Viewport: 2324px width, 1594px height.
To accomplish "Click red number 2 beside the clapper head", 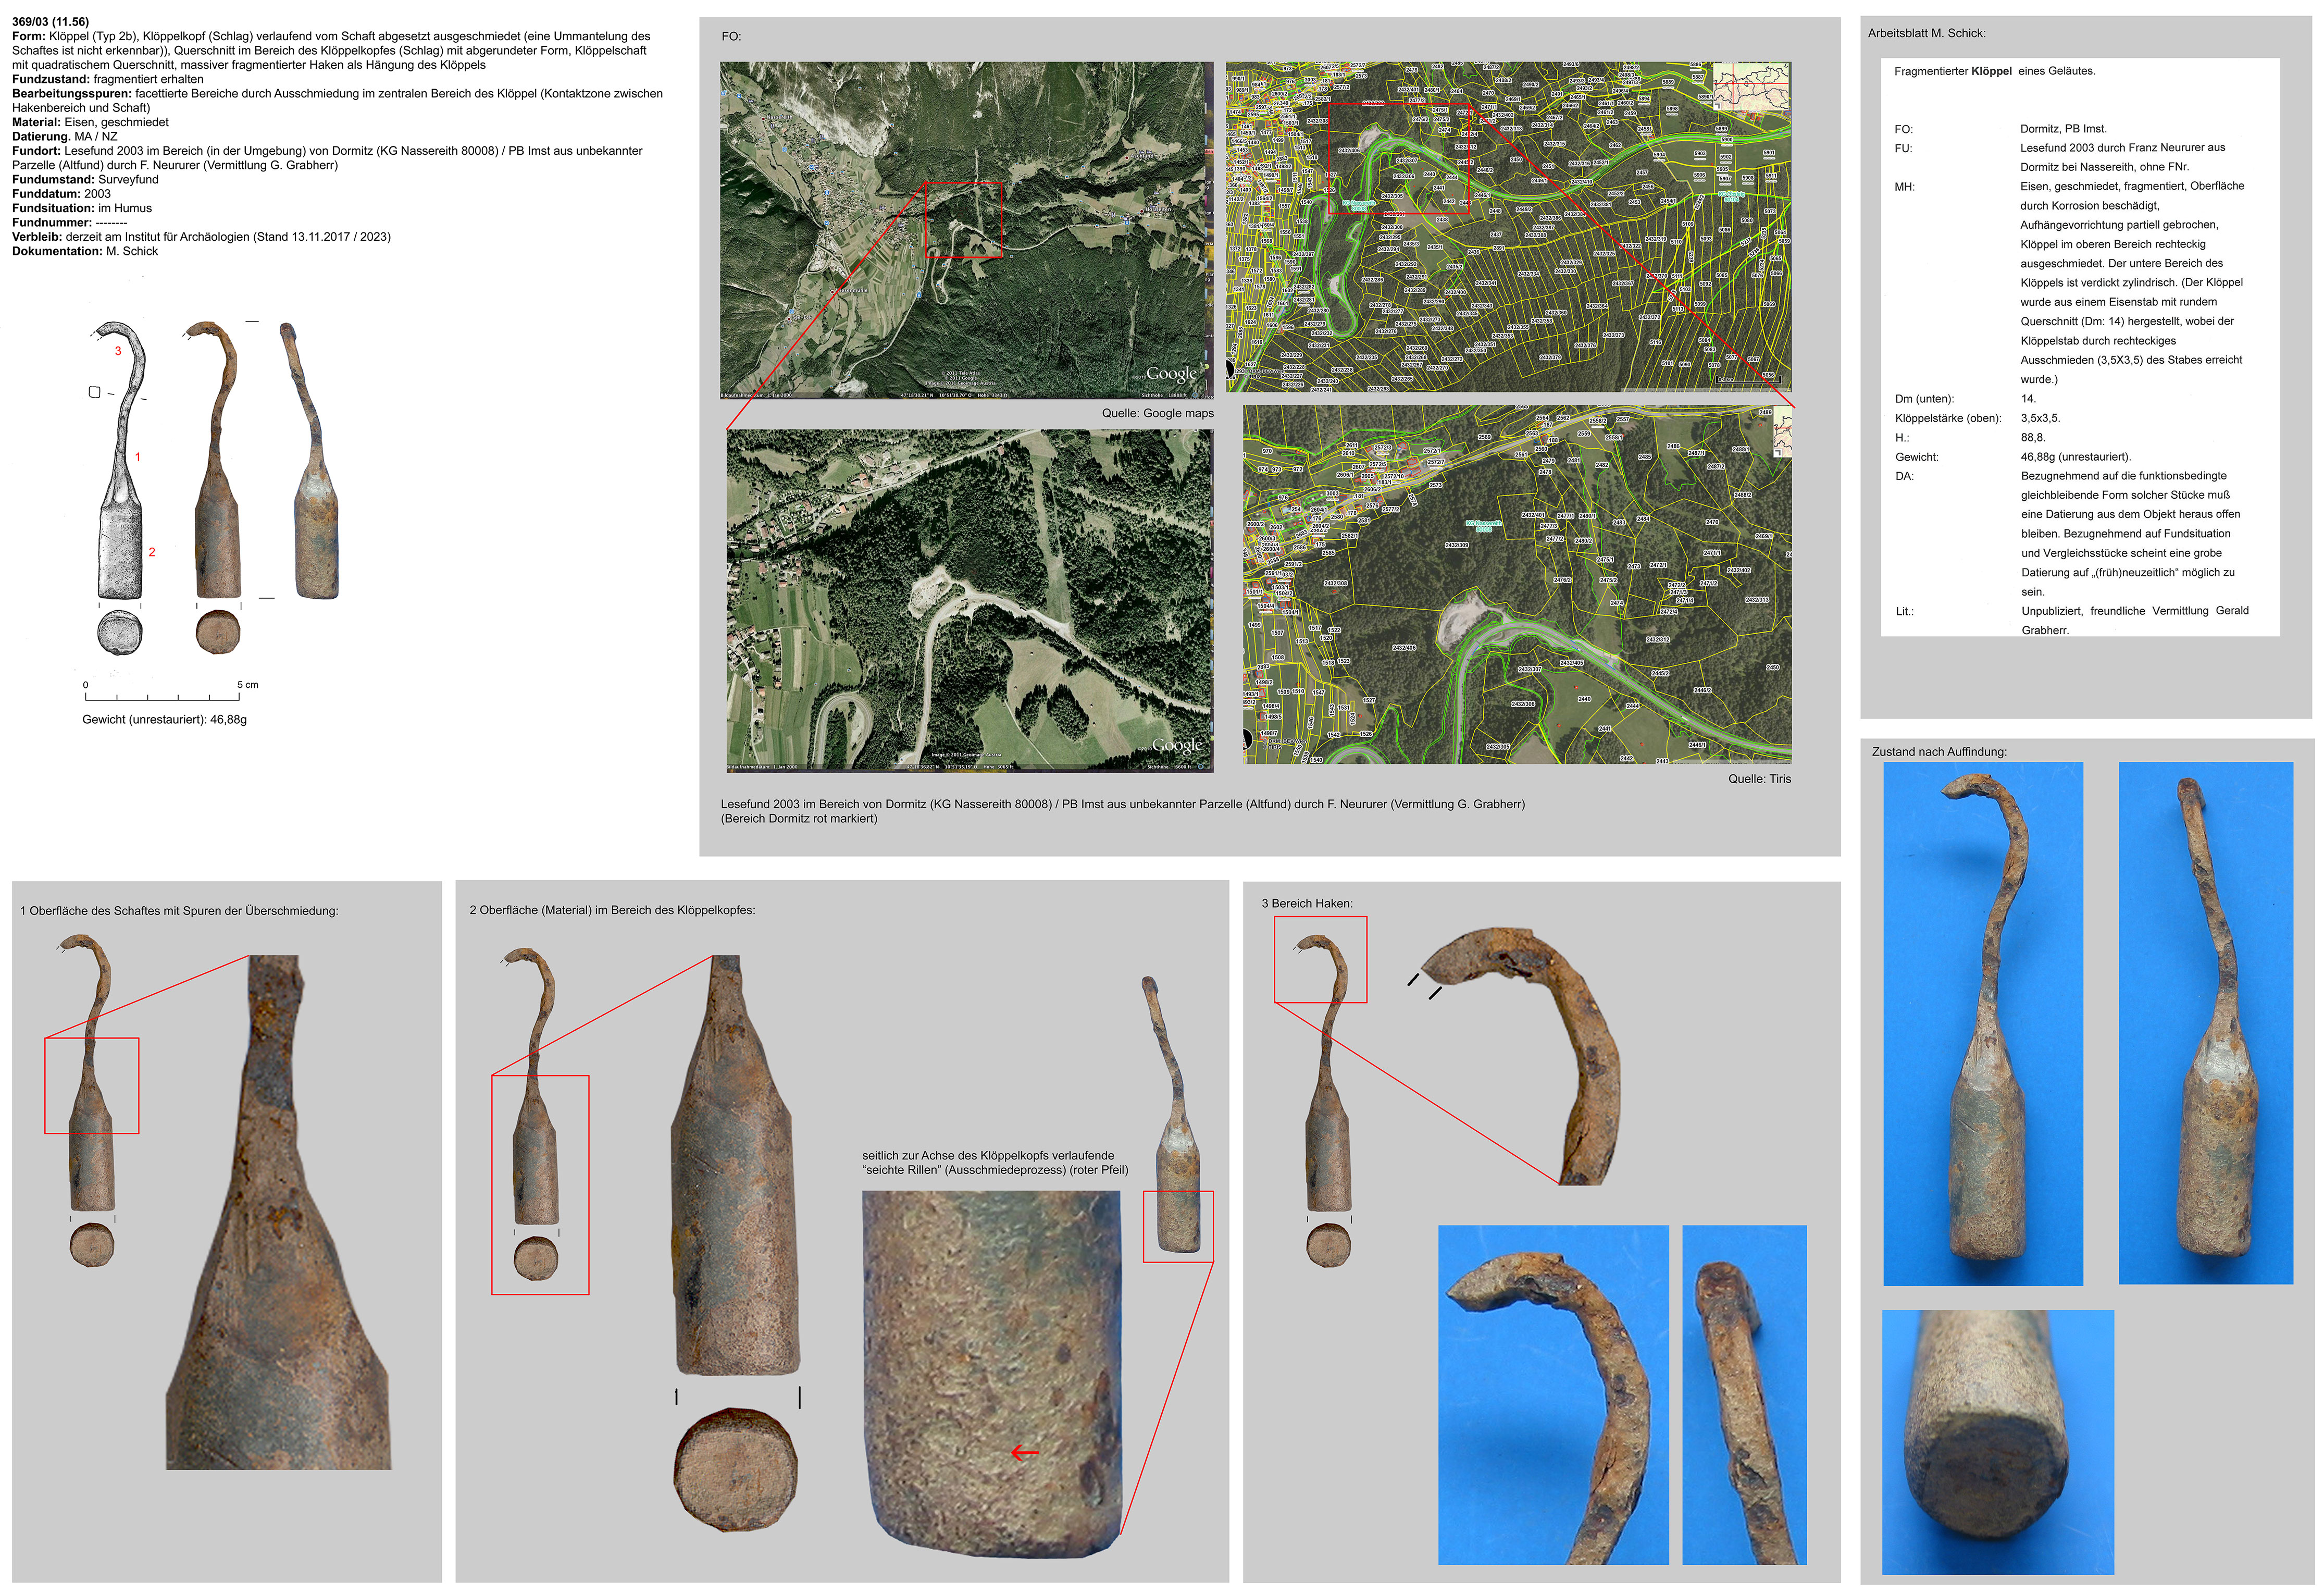I will (152, 552).
